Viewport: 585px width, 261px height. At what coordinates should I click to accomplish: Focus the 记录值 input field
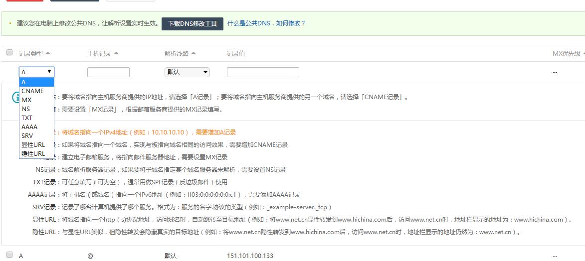pyautogui.click(x=263, y=72)
